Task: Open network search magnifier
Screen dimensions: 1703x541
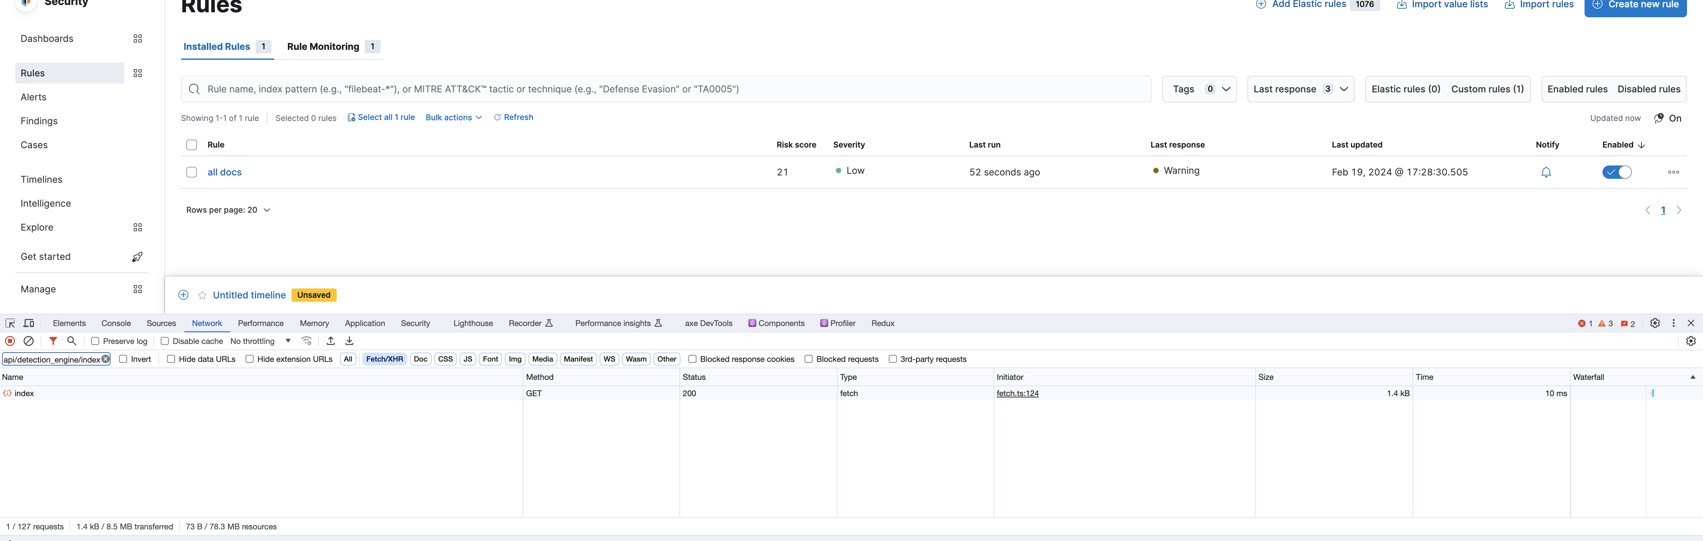Action: tap(72, 342)
